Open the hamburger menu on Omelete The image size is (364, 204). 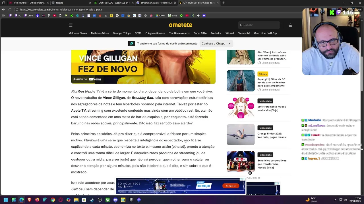[x=71, y=25]
